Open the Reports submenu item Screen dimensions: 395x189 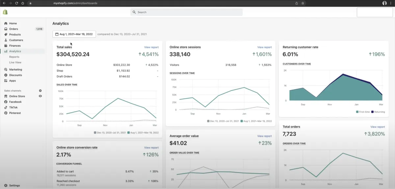click(x=14, y=57)
